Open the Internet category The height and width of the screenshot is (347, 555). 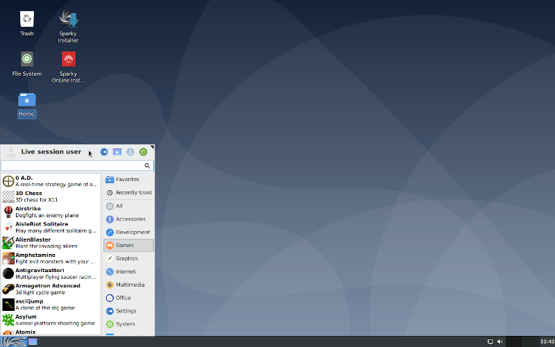click(129, 271)
